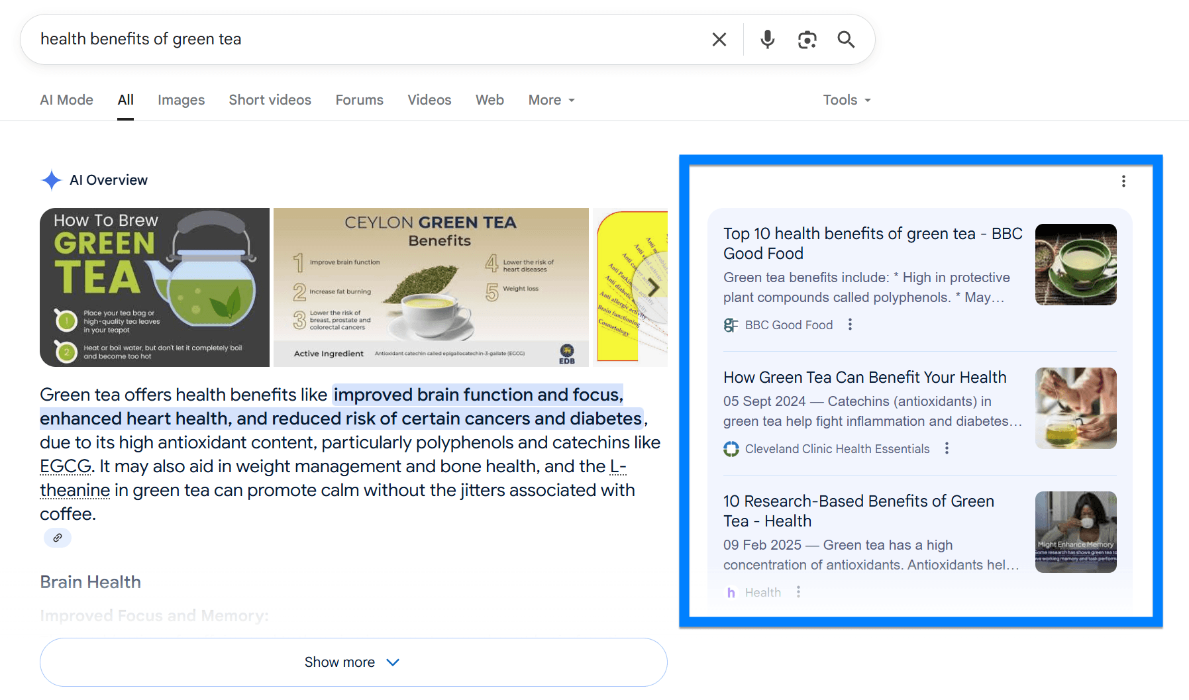This screenshot has width=1189, height=700.
Task: Open the How To Brew Green Tea image
Action: 154,287
